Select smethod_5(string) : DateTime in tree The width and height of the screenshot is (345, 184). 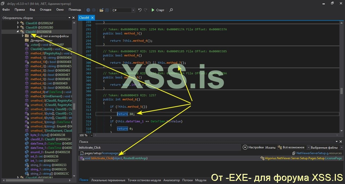pos(48,122)
